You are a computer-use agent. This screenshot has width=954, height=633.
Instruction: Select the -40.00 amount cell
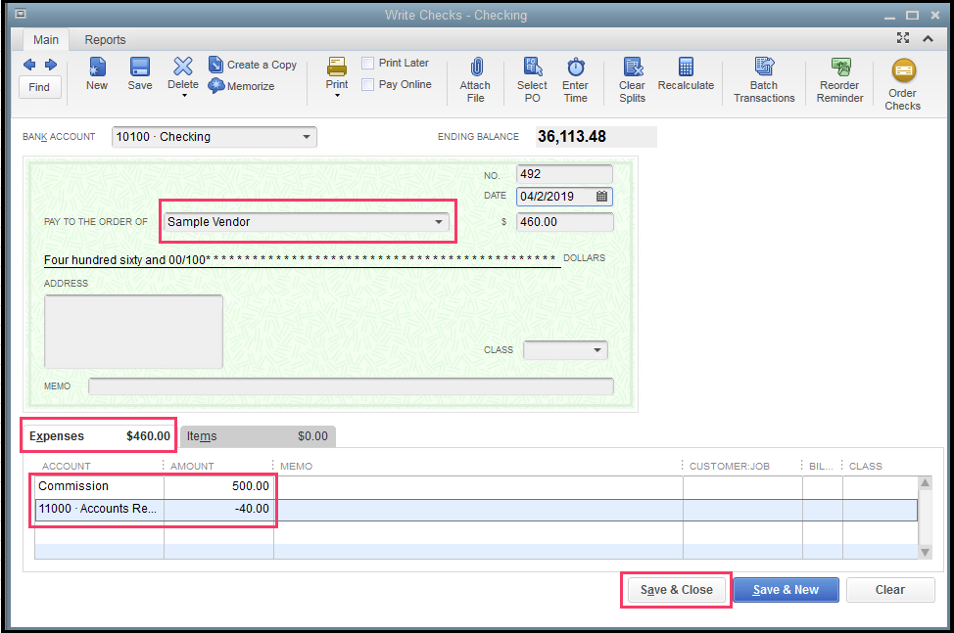tap(218, 509)
